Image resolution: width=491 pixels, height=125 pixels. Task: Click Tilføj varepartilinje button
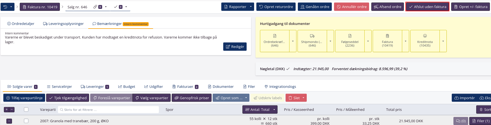tap(24, 98)
